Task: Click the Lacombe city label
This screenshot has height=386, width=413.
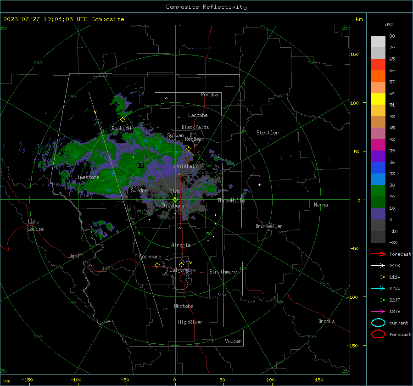Action: point(198,115)
